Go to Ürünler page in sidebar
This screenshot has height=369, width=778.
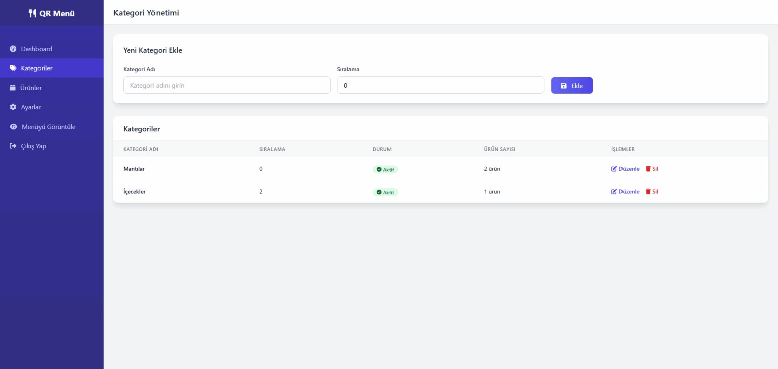tap(31, 88)
